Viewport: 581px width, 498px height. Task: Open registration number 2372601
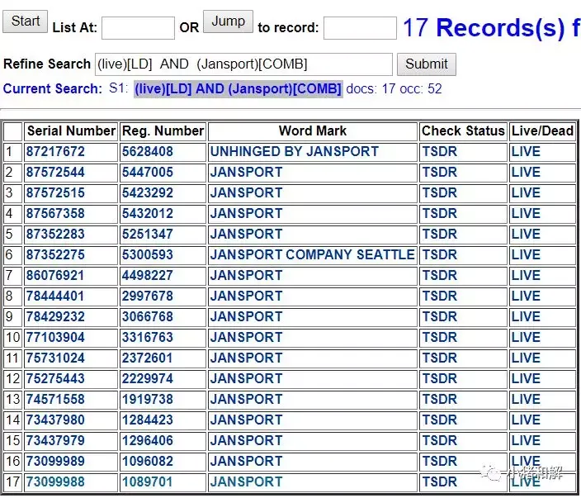(148, 358)
